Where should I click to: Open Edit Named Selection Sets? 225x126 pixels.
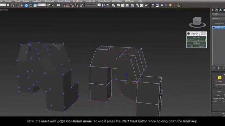(81, 5)
